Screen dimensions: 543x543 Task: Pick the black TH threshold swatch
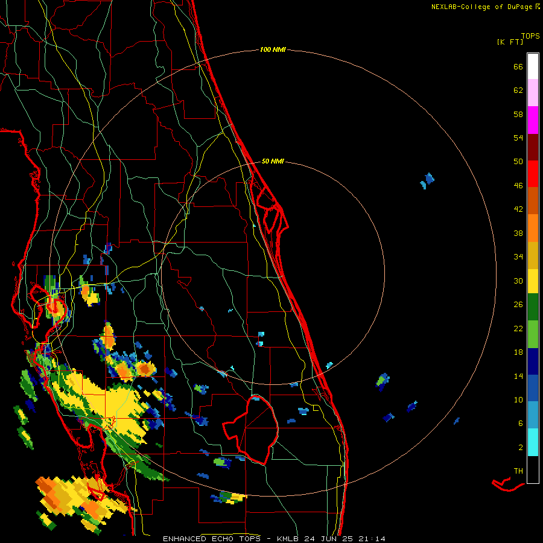pyautogui.click(x=533, y=469)
